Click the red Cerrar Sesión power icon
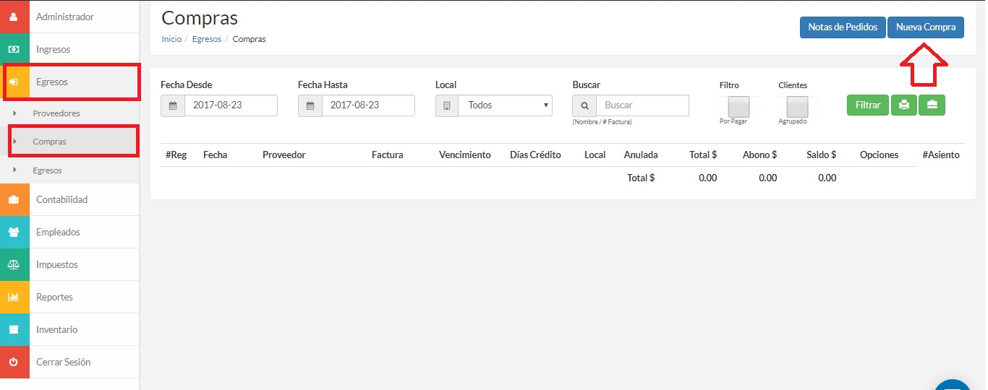 coord(14,362)
